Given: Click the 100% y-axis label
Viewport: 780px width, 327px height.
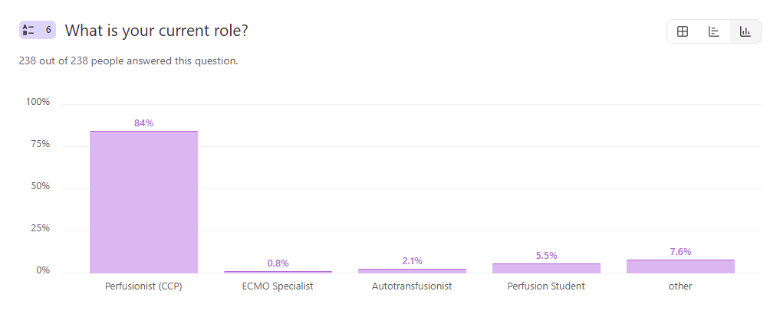Looking at the screenshot, I should [38, 102].
